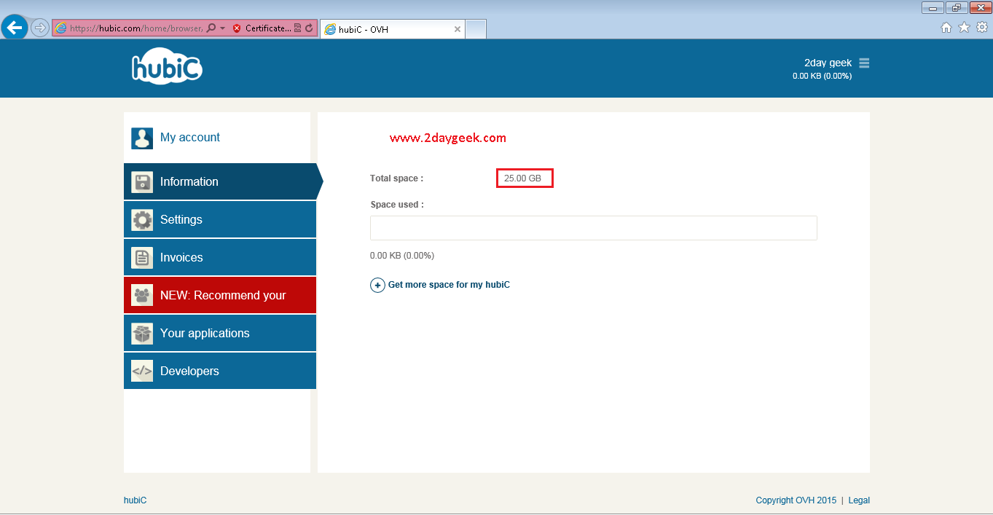
Task: Minimize the browser window
Action: [933, 8]
